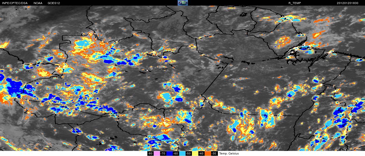Select the yellow legend color swatch

click(195, 153)
